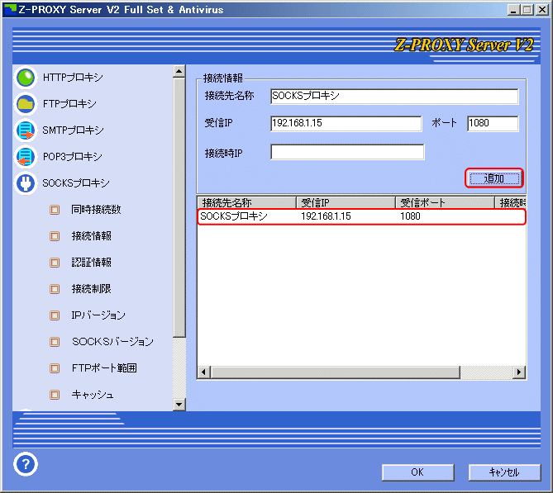This screenshot has width=553, height=493.
Task: Focus the 受信IP input field
Action: [346, 124]
